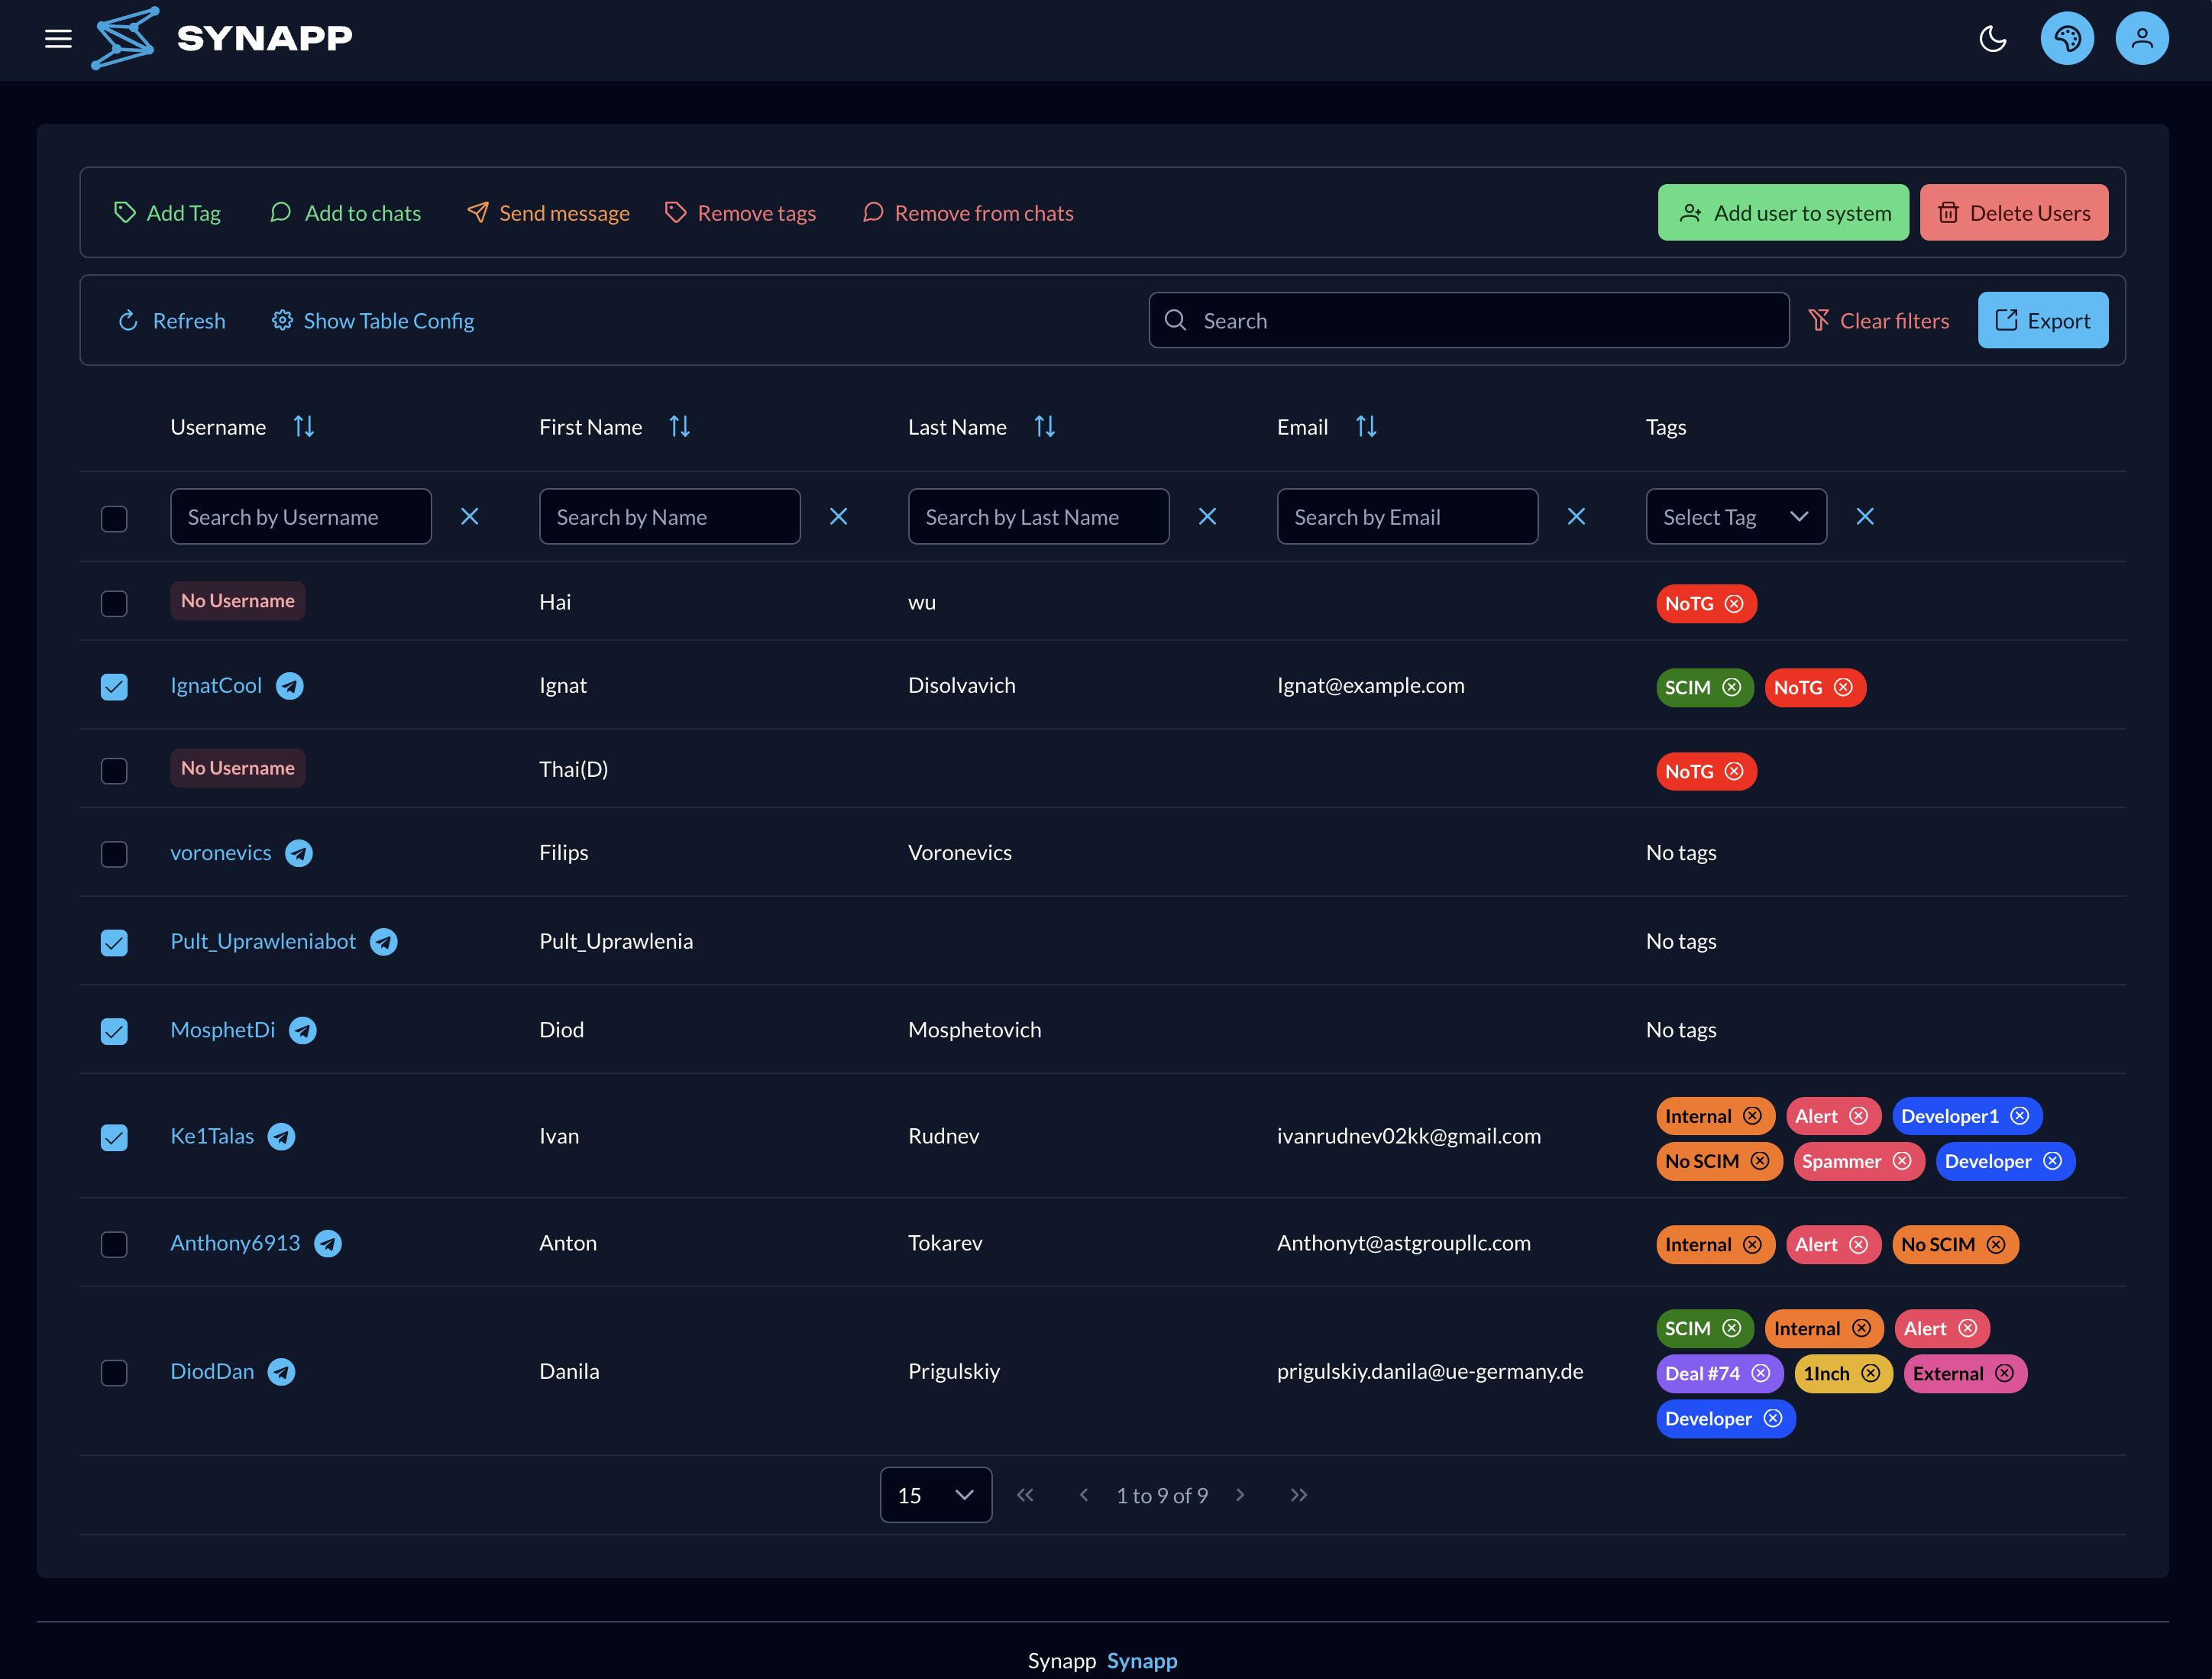Open the theme palette button
Screen dimensions: 2212x1679
coord(2067,39)
